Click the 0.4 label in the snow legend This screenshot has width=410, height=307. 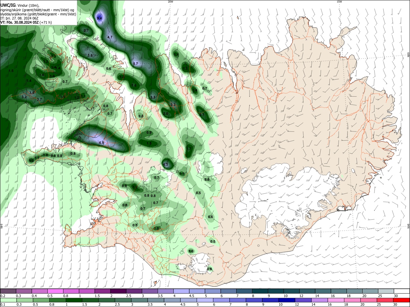coord(34,296)
